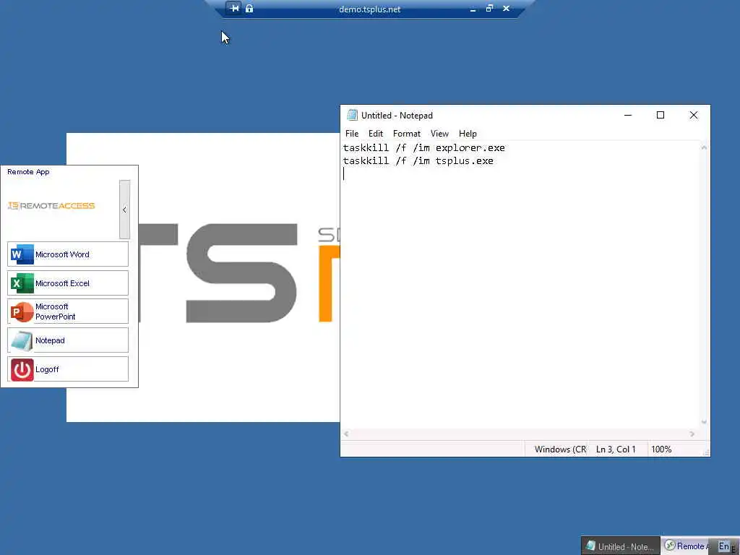Open Notepad View menu
This screenshot has width=740, height=555.
click(x=439, y=134)
